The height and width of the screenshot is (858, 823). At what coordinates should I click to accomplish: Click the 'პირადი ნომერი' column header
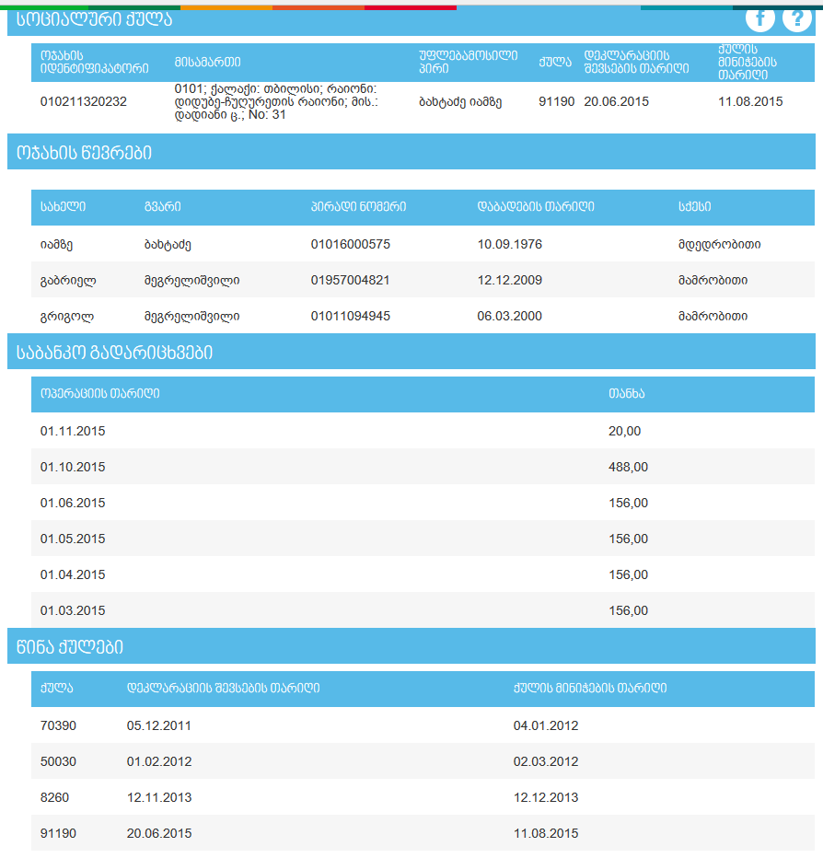coord(358,207)
